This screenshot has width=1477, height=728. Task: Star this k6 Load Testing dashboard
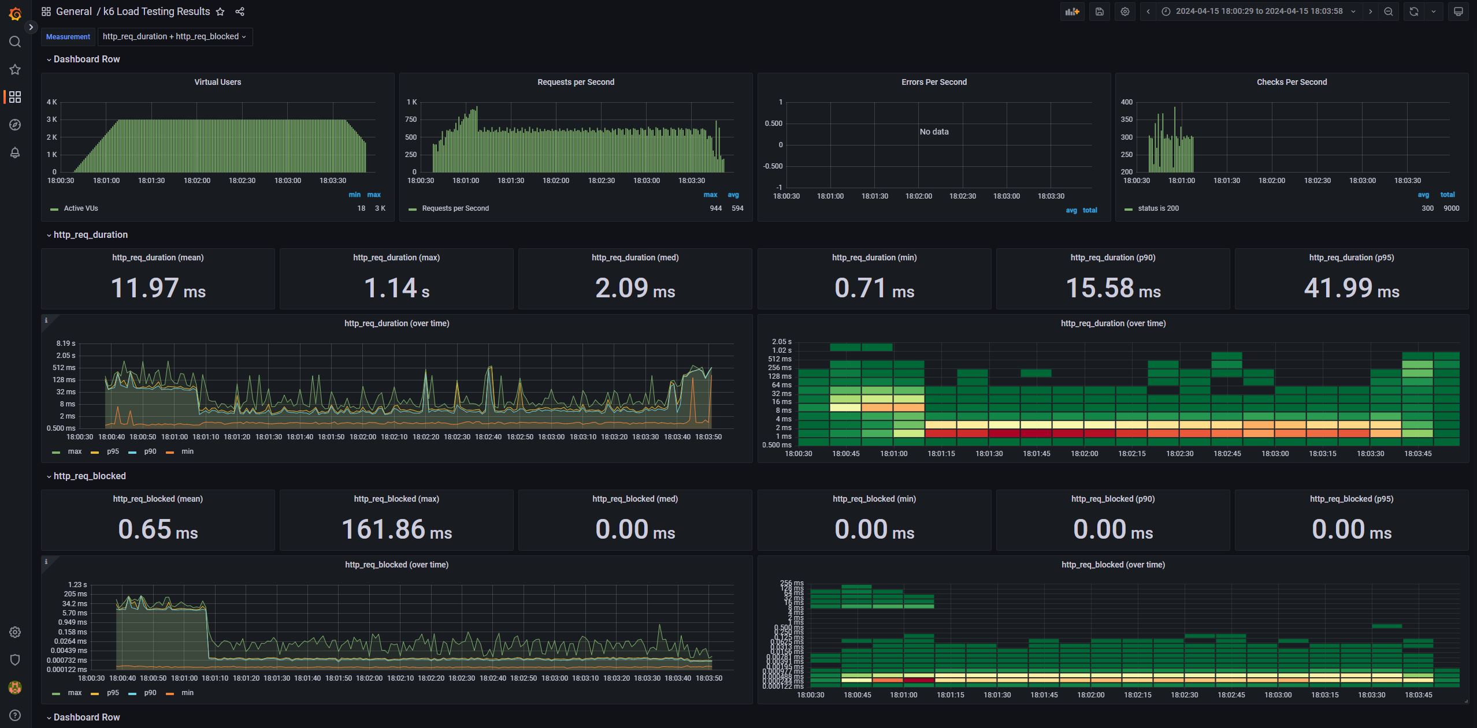(220, 12)
